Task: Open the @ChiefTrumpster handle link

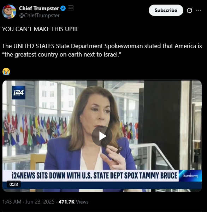Action: pyautogui.click(x=39, y=16)
